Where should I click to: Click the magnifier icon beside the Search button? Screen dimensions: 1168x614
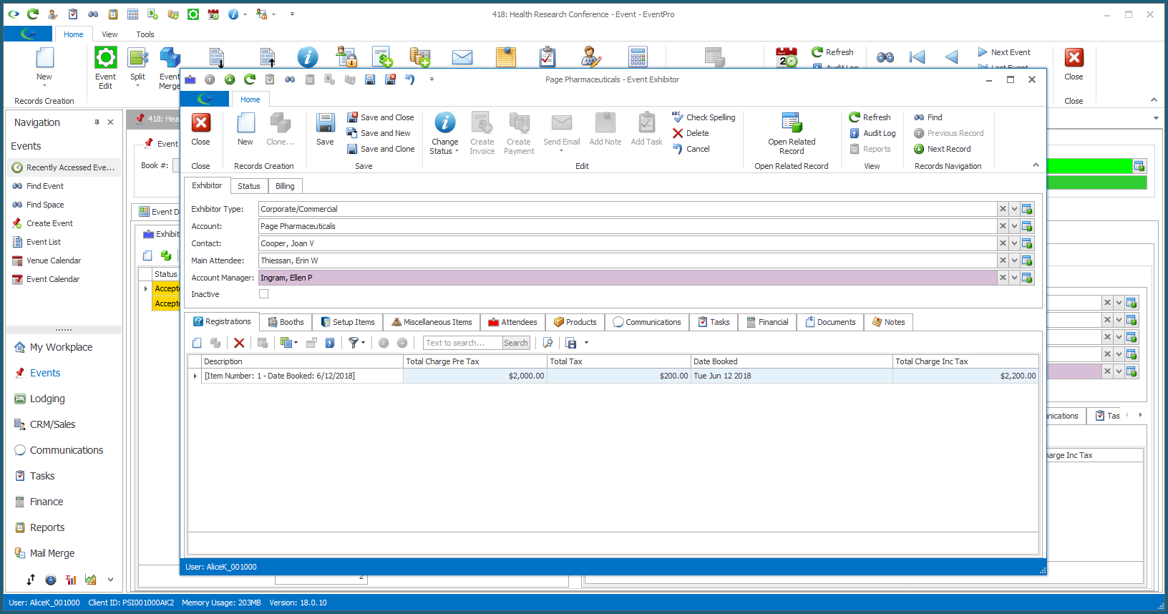pyautogui.click(x=547, y=343)
